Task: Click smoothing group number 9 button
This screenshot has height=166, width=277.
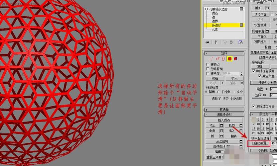Action: (x=253, y=124)
